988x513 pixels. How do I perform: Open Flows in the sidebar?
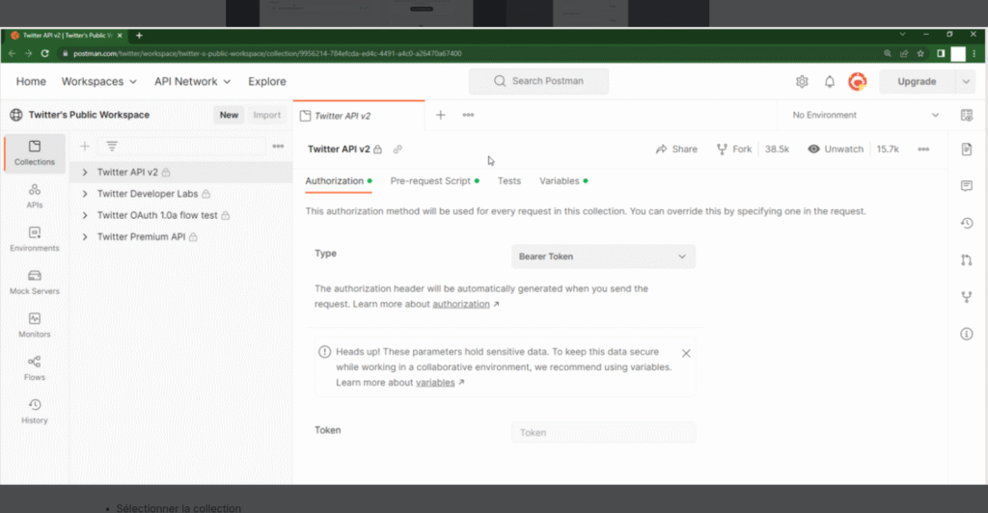(35, 368)
